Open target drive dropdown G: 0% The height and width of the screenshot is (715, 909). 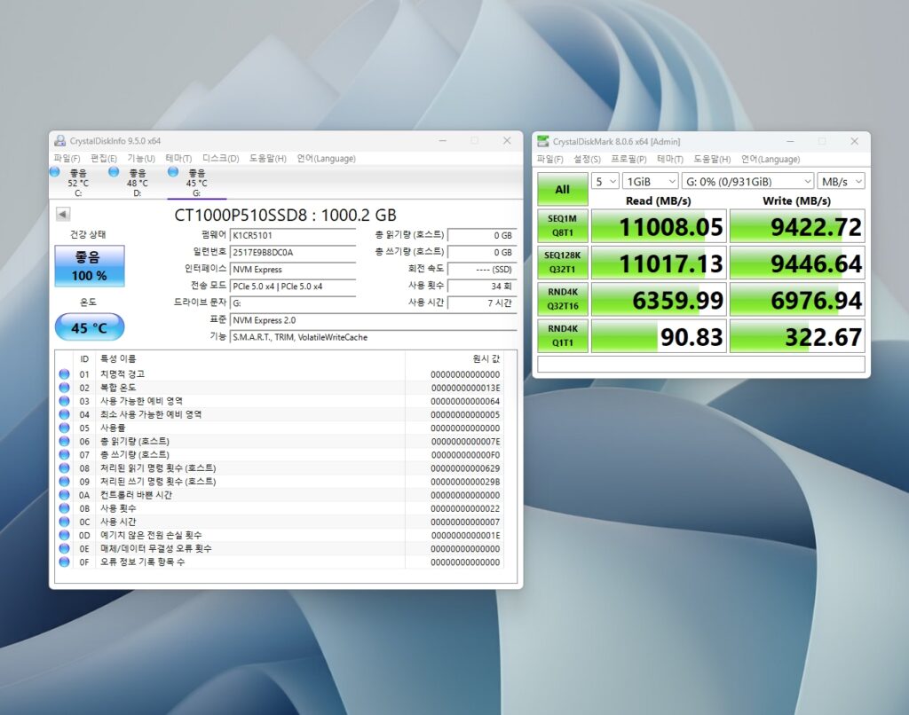coord(747,181)
